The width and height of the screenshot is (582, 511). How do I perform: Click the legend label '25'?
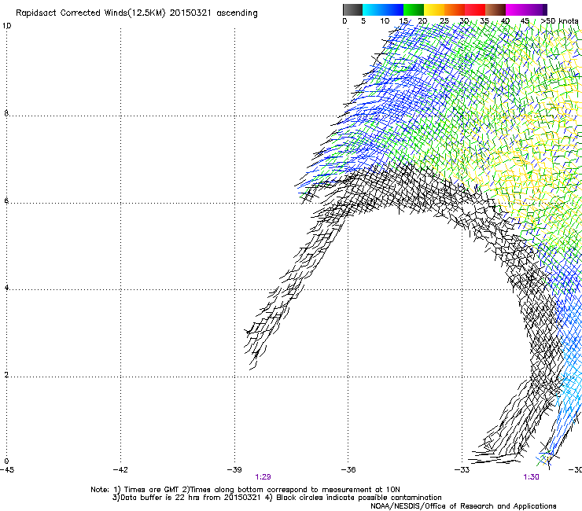click(444, 21)
